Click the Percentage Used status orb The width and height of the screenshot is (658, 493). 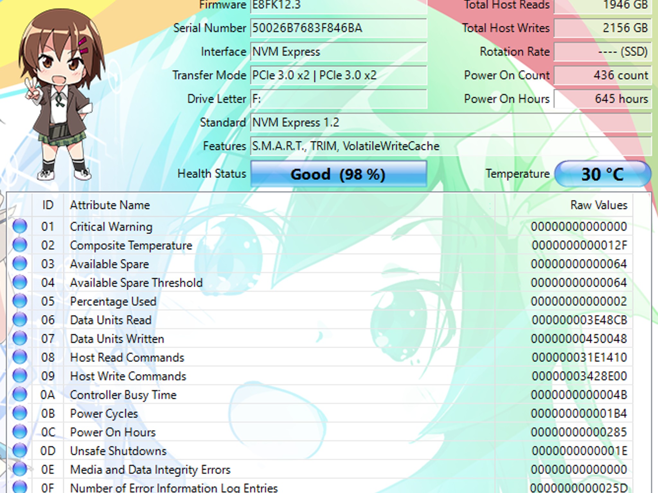point(20,301)
